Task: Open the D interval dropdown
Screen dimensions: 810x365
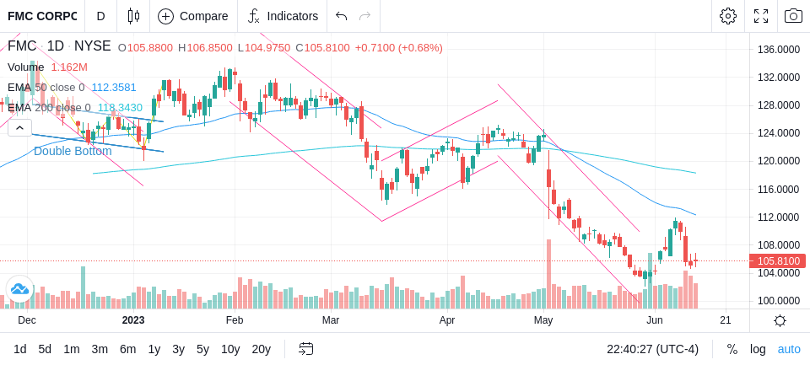Action: pos(100,16)
